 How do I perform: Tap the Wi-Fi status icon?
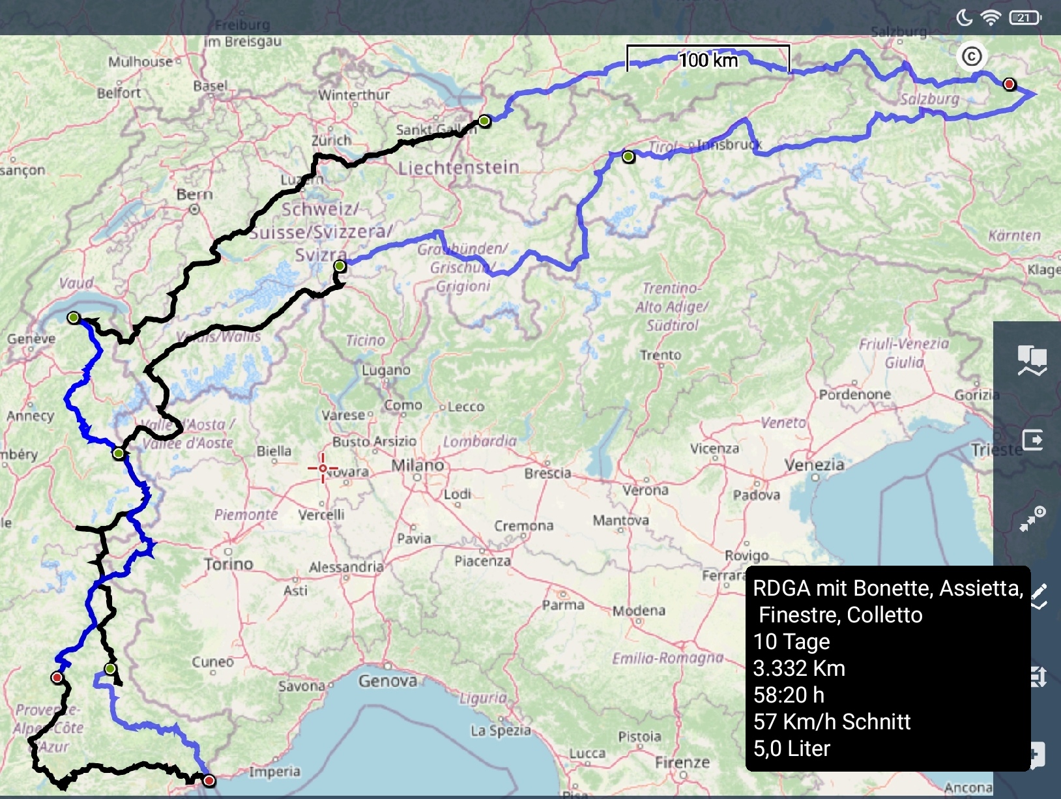tap(991, 18)
